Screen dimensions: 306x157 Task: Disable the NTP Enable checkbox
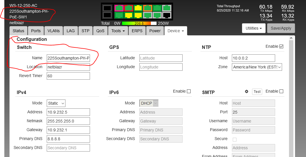point(281,46)
